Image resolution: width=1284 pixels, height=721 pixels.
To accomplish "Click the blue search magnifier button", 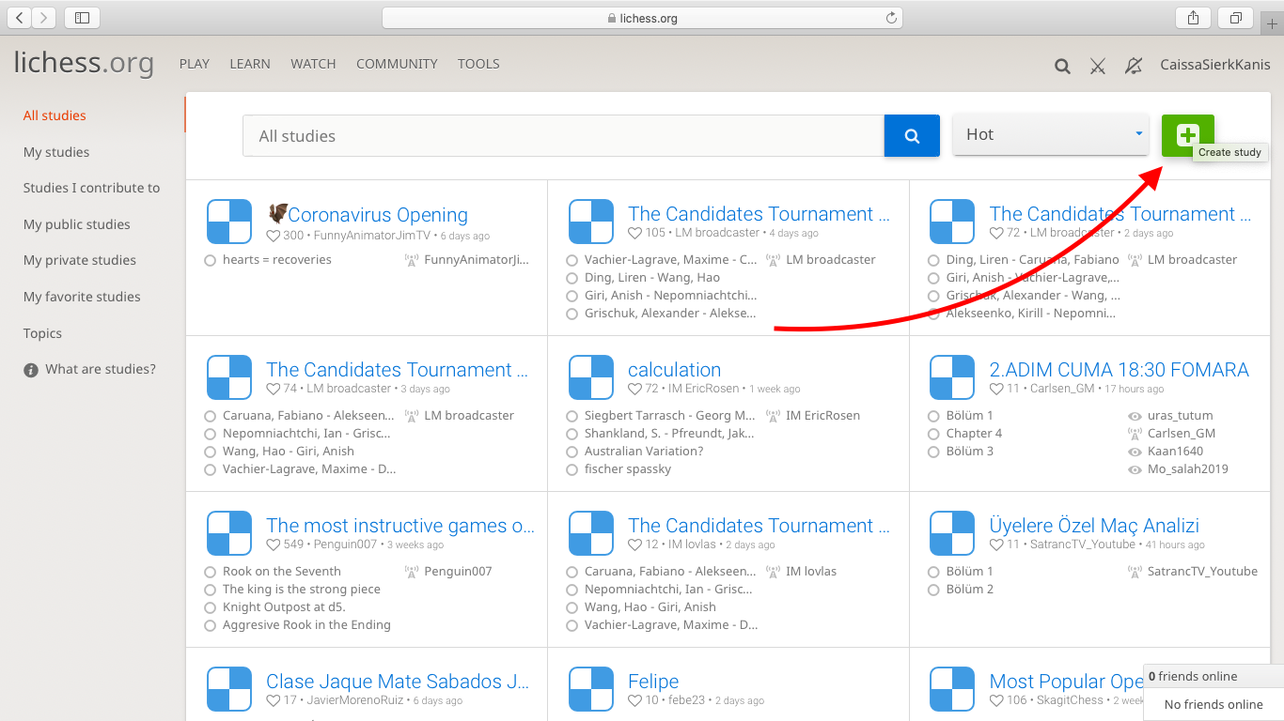I will coord(912,136).
